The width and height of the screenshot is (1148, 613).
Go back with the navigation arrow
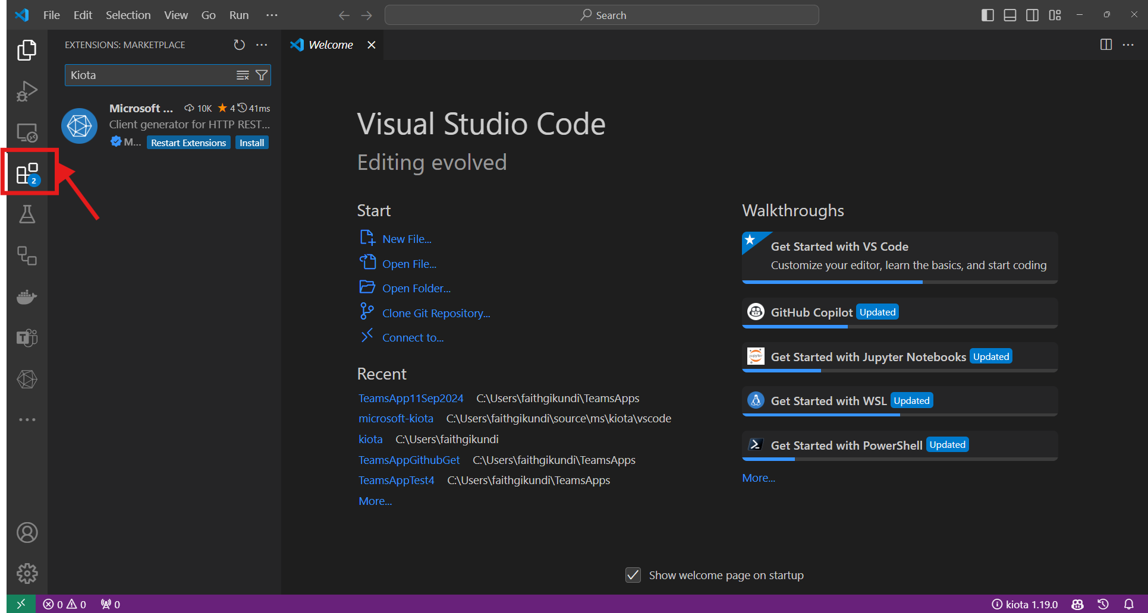344,15
